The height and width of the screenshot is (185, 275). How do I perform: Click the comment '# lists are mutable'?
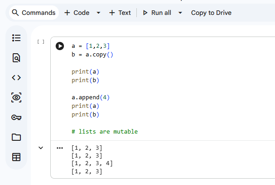pyautogui.click(x=105, y=132)
